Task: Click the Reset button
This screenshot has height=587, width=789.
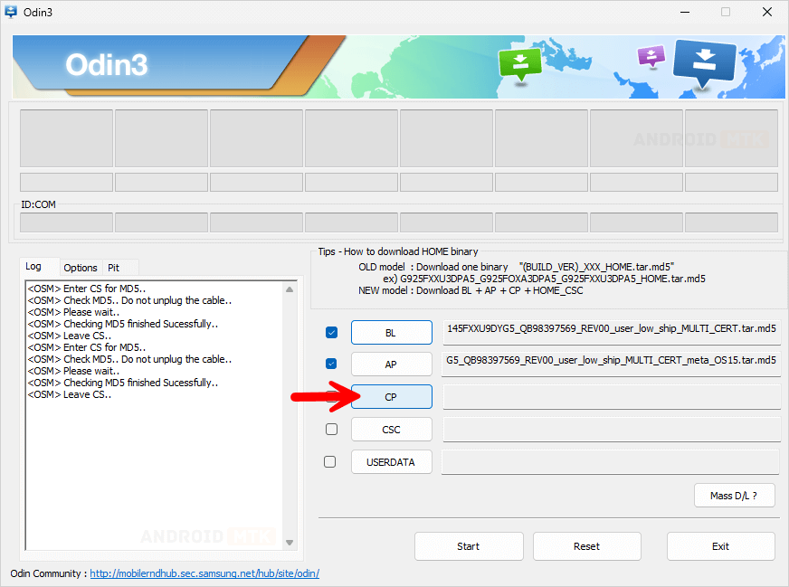Action: [x=586, y=546]
